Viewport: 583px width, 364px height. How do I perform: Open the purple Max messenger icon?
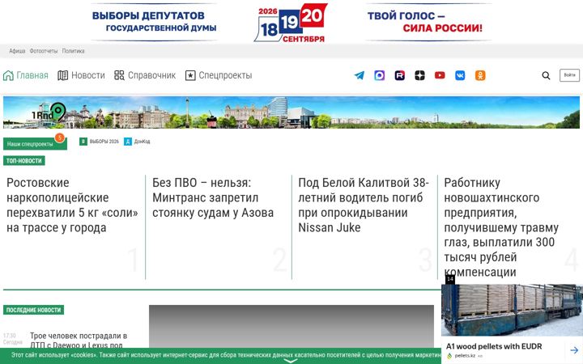pos(379,75)
